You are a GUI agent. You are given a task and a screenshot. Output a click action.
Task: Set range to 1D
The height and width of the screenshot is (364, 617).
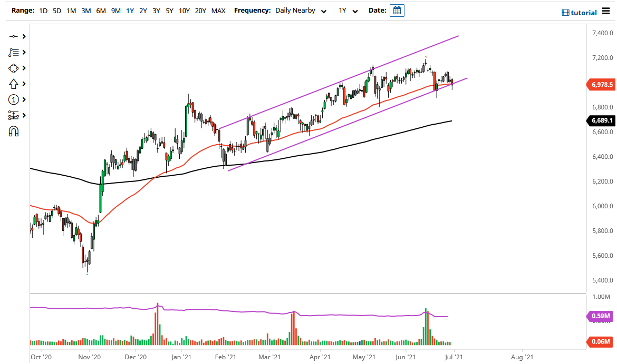43,11
